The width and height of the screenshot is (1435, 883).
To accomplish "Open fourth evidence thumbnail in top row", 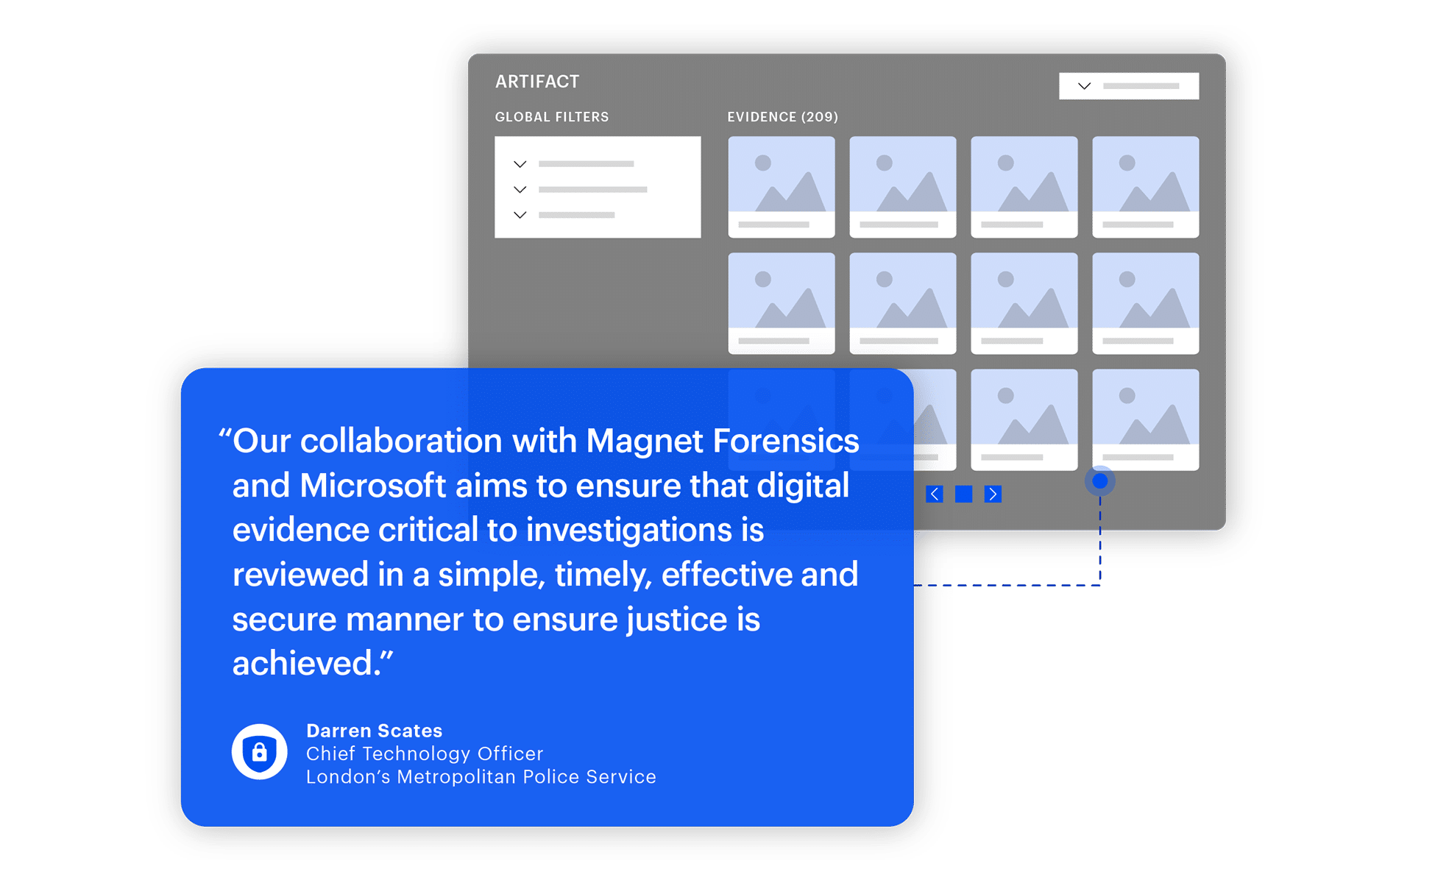I will pyautogui.click(x=1145, y=186).
